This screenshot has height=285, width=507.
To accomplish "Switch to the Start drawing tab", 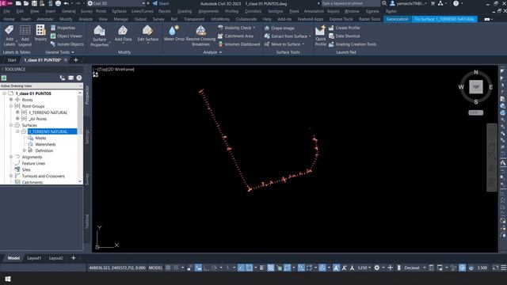I will [x=12, y=60].
